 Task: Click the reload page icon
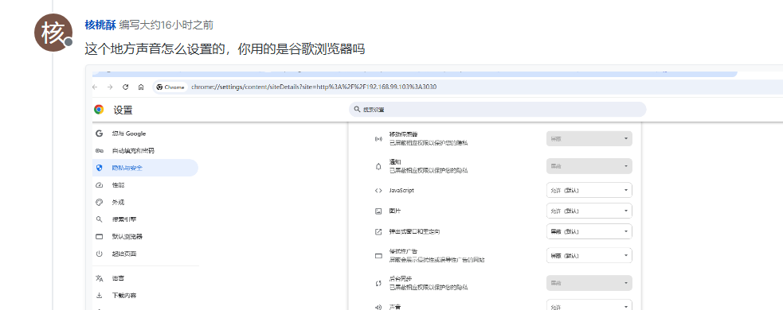coord(125,87)
